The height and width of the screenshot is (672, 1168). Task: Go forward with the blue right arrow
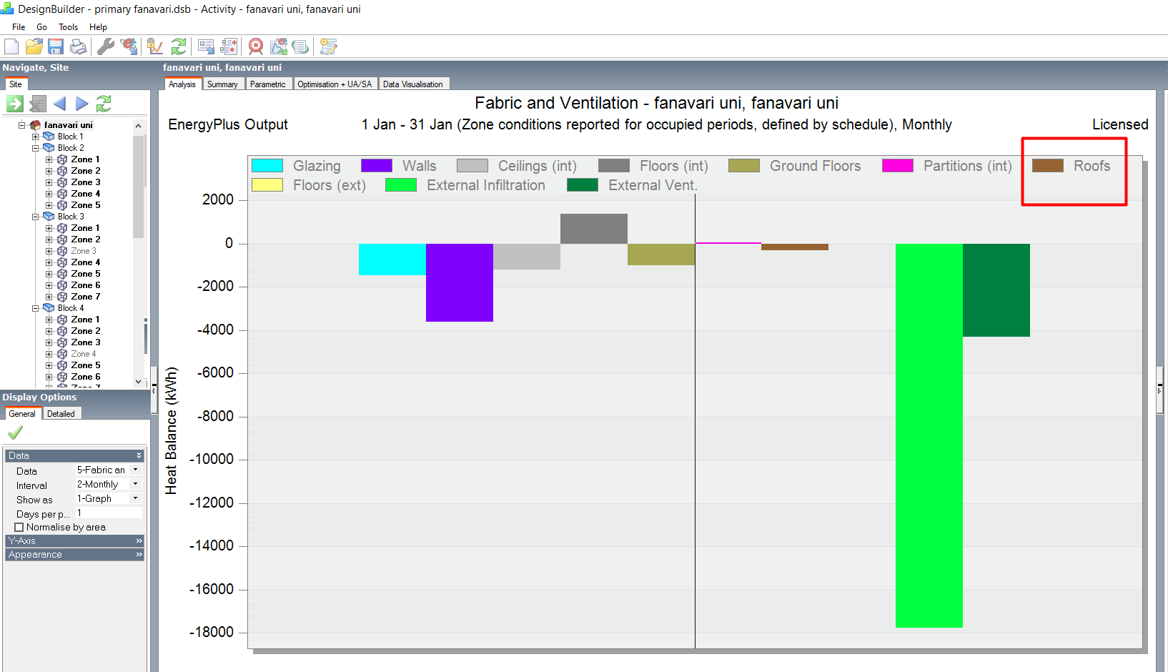click(82, 104)
